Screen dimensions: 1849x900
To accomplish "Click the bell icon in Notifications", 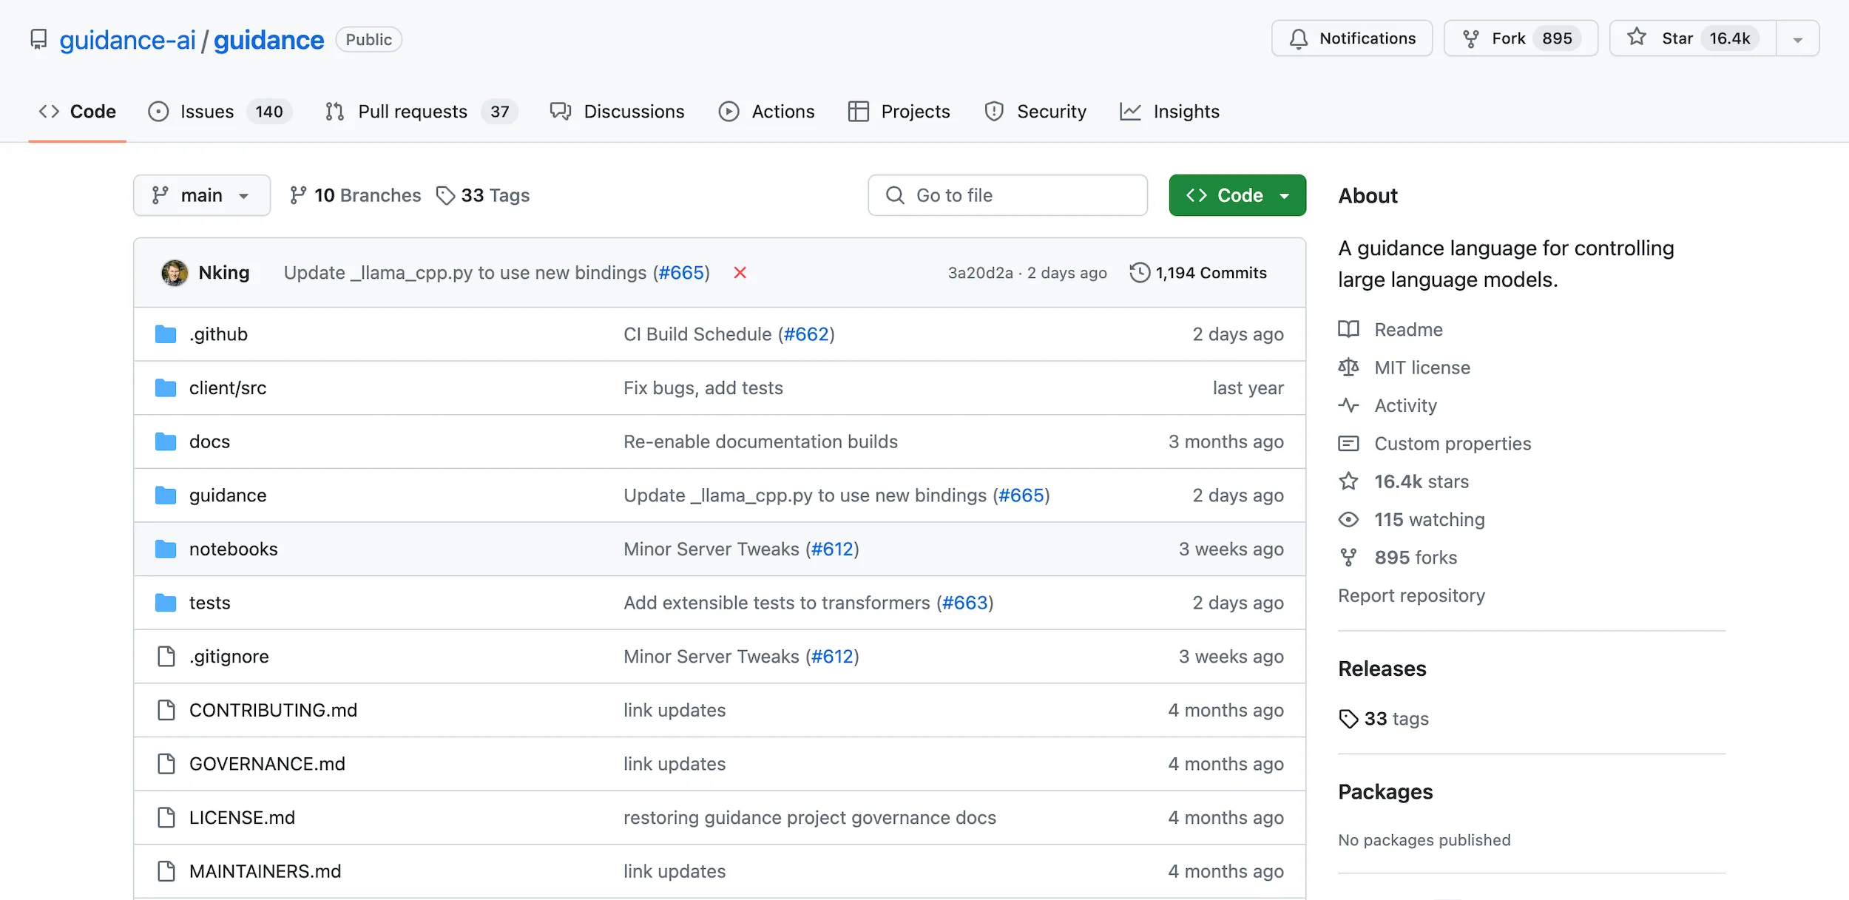I will (1298, 38).
